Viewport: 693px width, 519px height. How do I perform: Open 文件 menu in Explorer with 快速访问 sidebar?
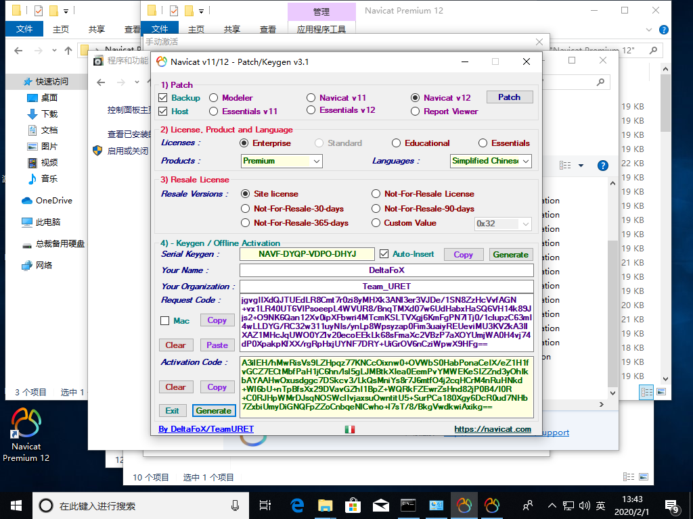tap(24, 29)
